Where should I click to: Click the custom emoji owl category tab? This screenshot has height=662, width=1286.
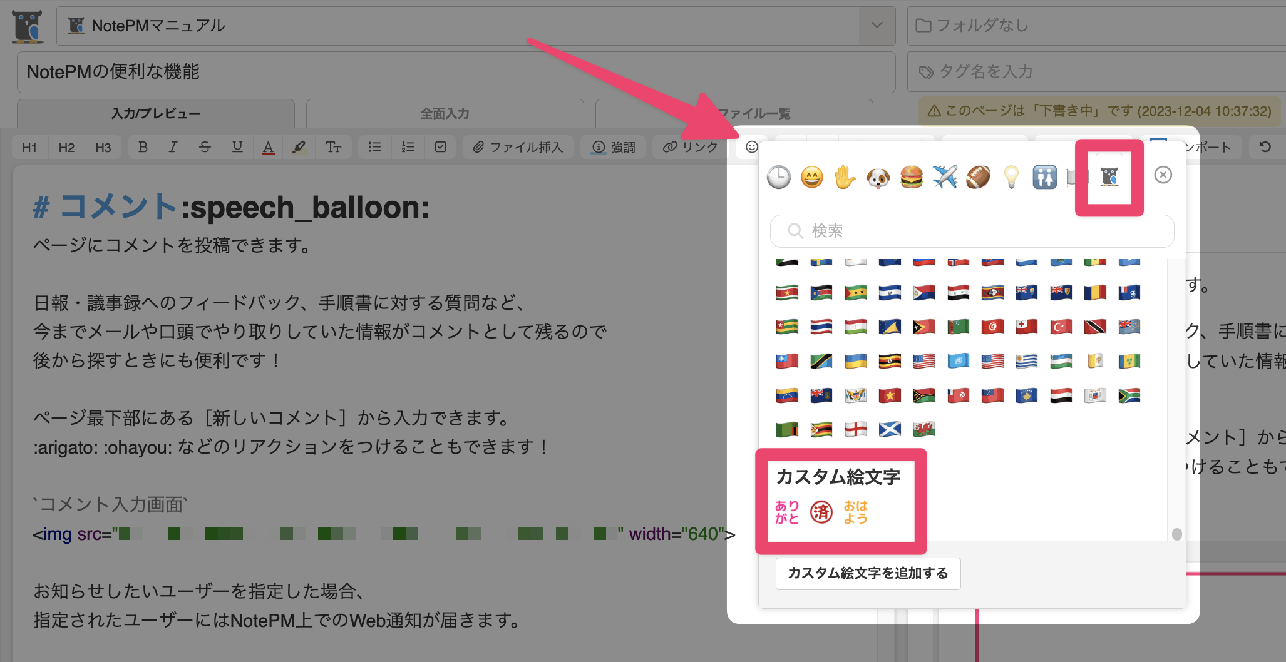click(x=1109, y=177)
